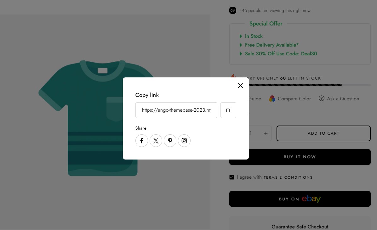Image resolution: width=377 pixels, height=230 pixels.
Task: Close the Copy link popup
Action: 240,86
